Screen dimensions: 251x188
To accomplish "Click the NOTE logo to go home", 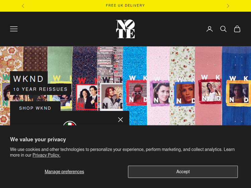I will click(x=125, y=29).
